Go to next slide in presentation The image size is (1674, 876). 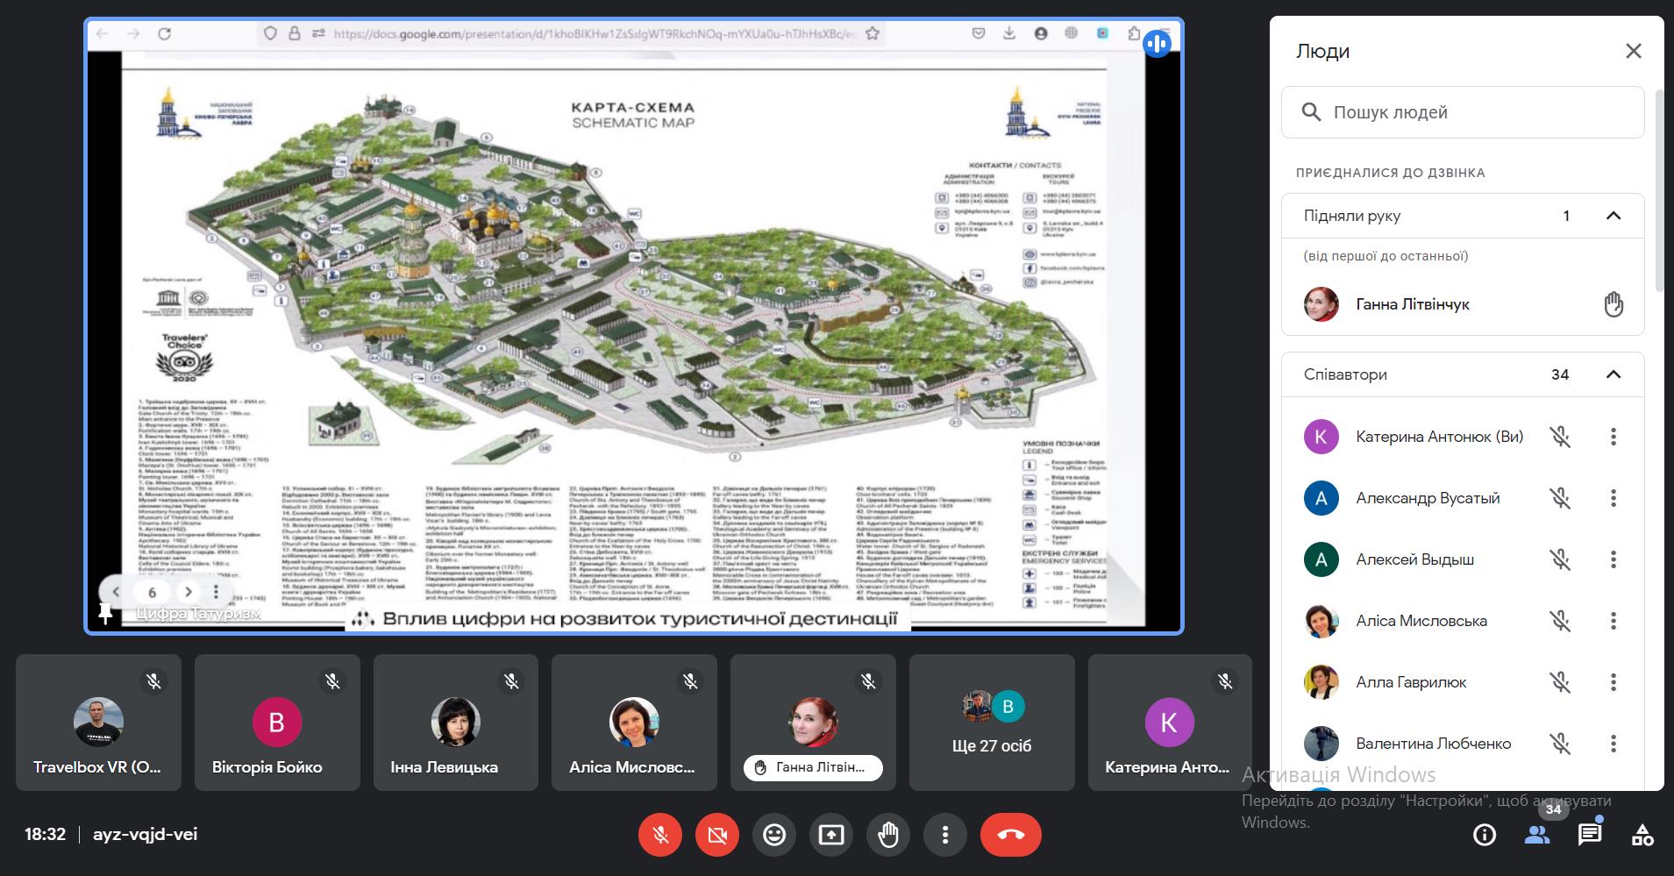pyautogui.click(x=188, y=592)
